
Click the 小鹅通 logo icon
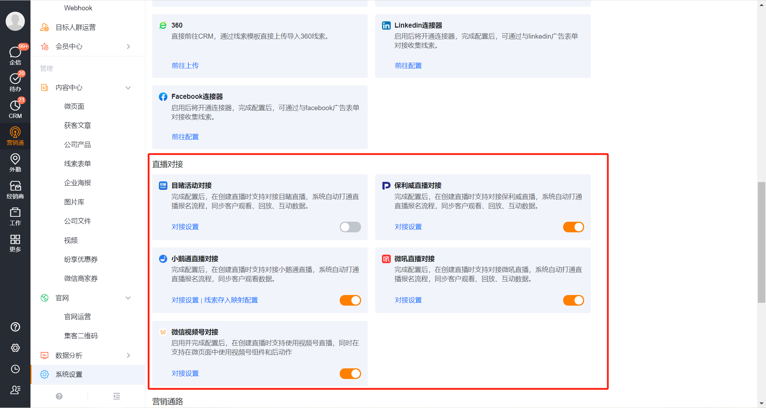pyautogui.click(x=163, y=259)
